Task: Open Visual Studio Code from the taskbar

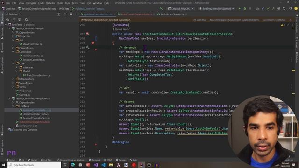Action: point(103,165)
